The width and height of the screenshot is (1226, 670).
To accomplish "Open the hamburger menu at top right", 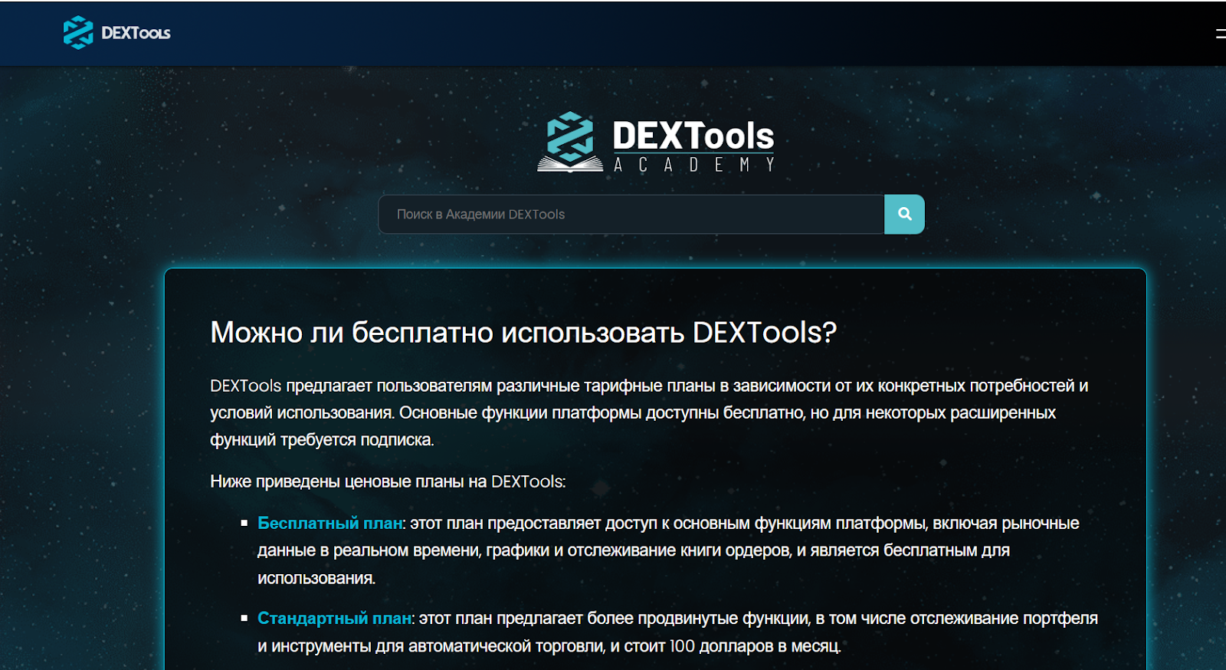I will [x=1221, y=33].
